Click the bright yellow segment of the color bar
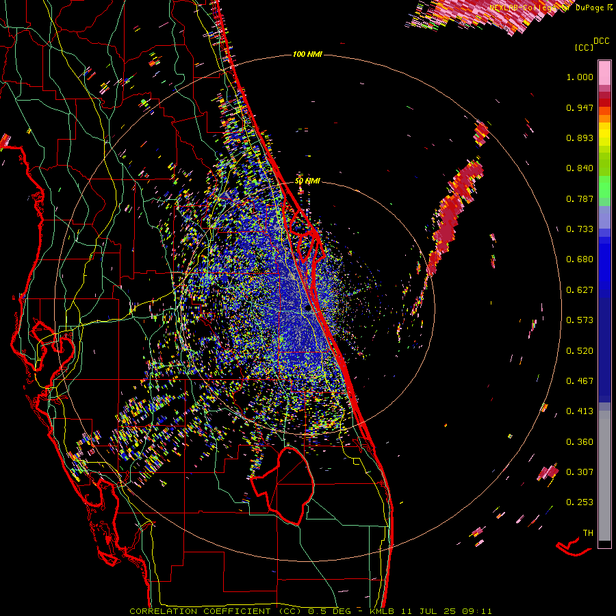Screen dimensions: 616x616 tap(604, 134)
